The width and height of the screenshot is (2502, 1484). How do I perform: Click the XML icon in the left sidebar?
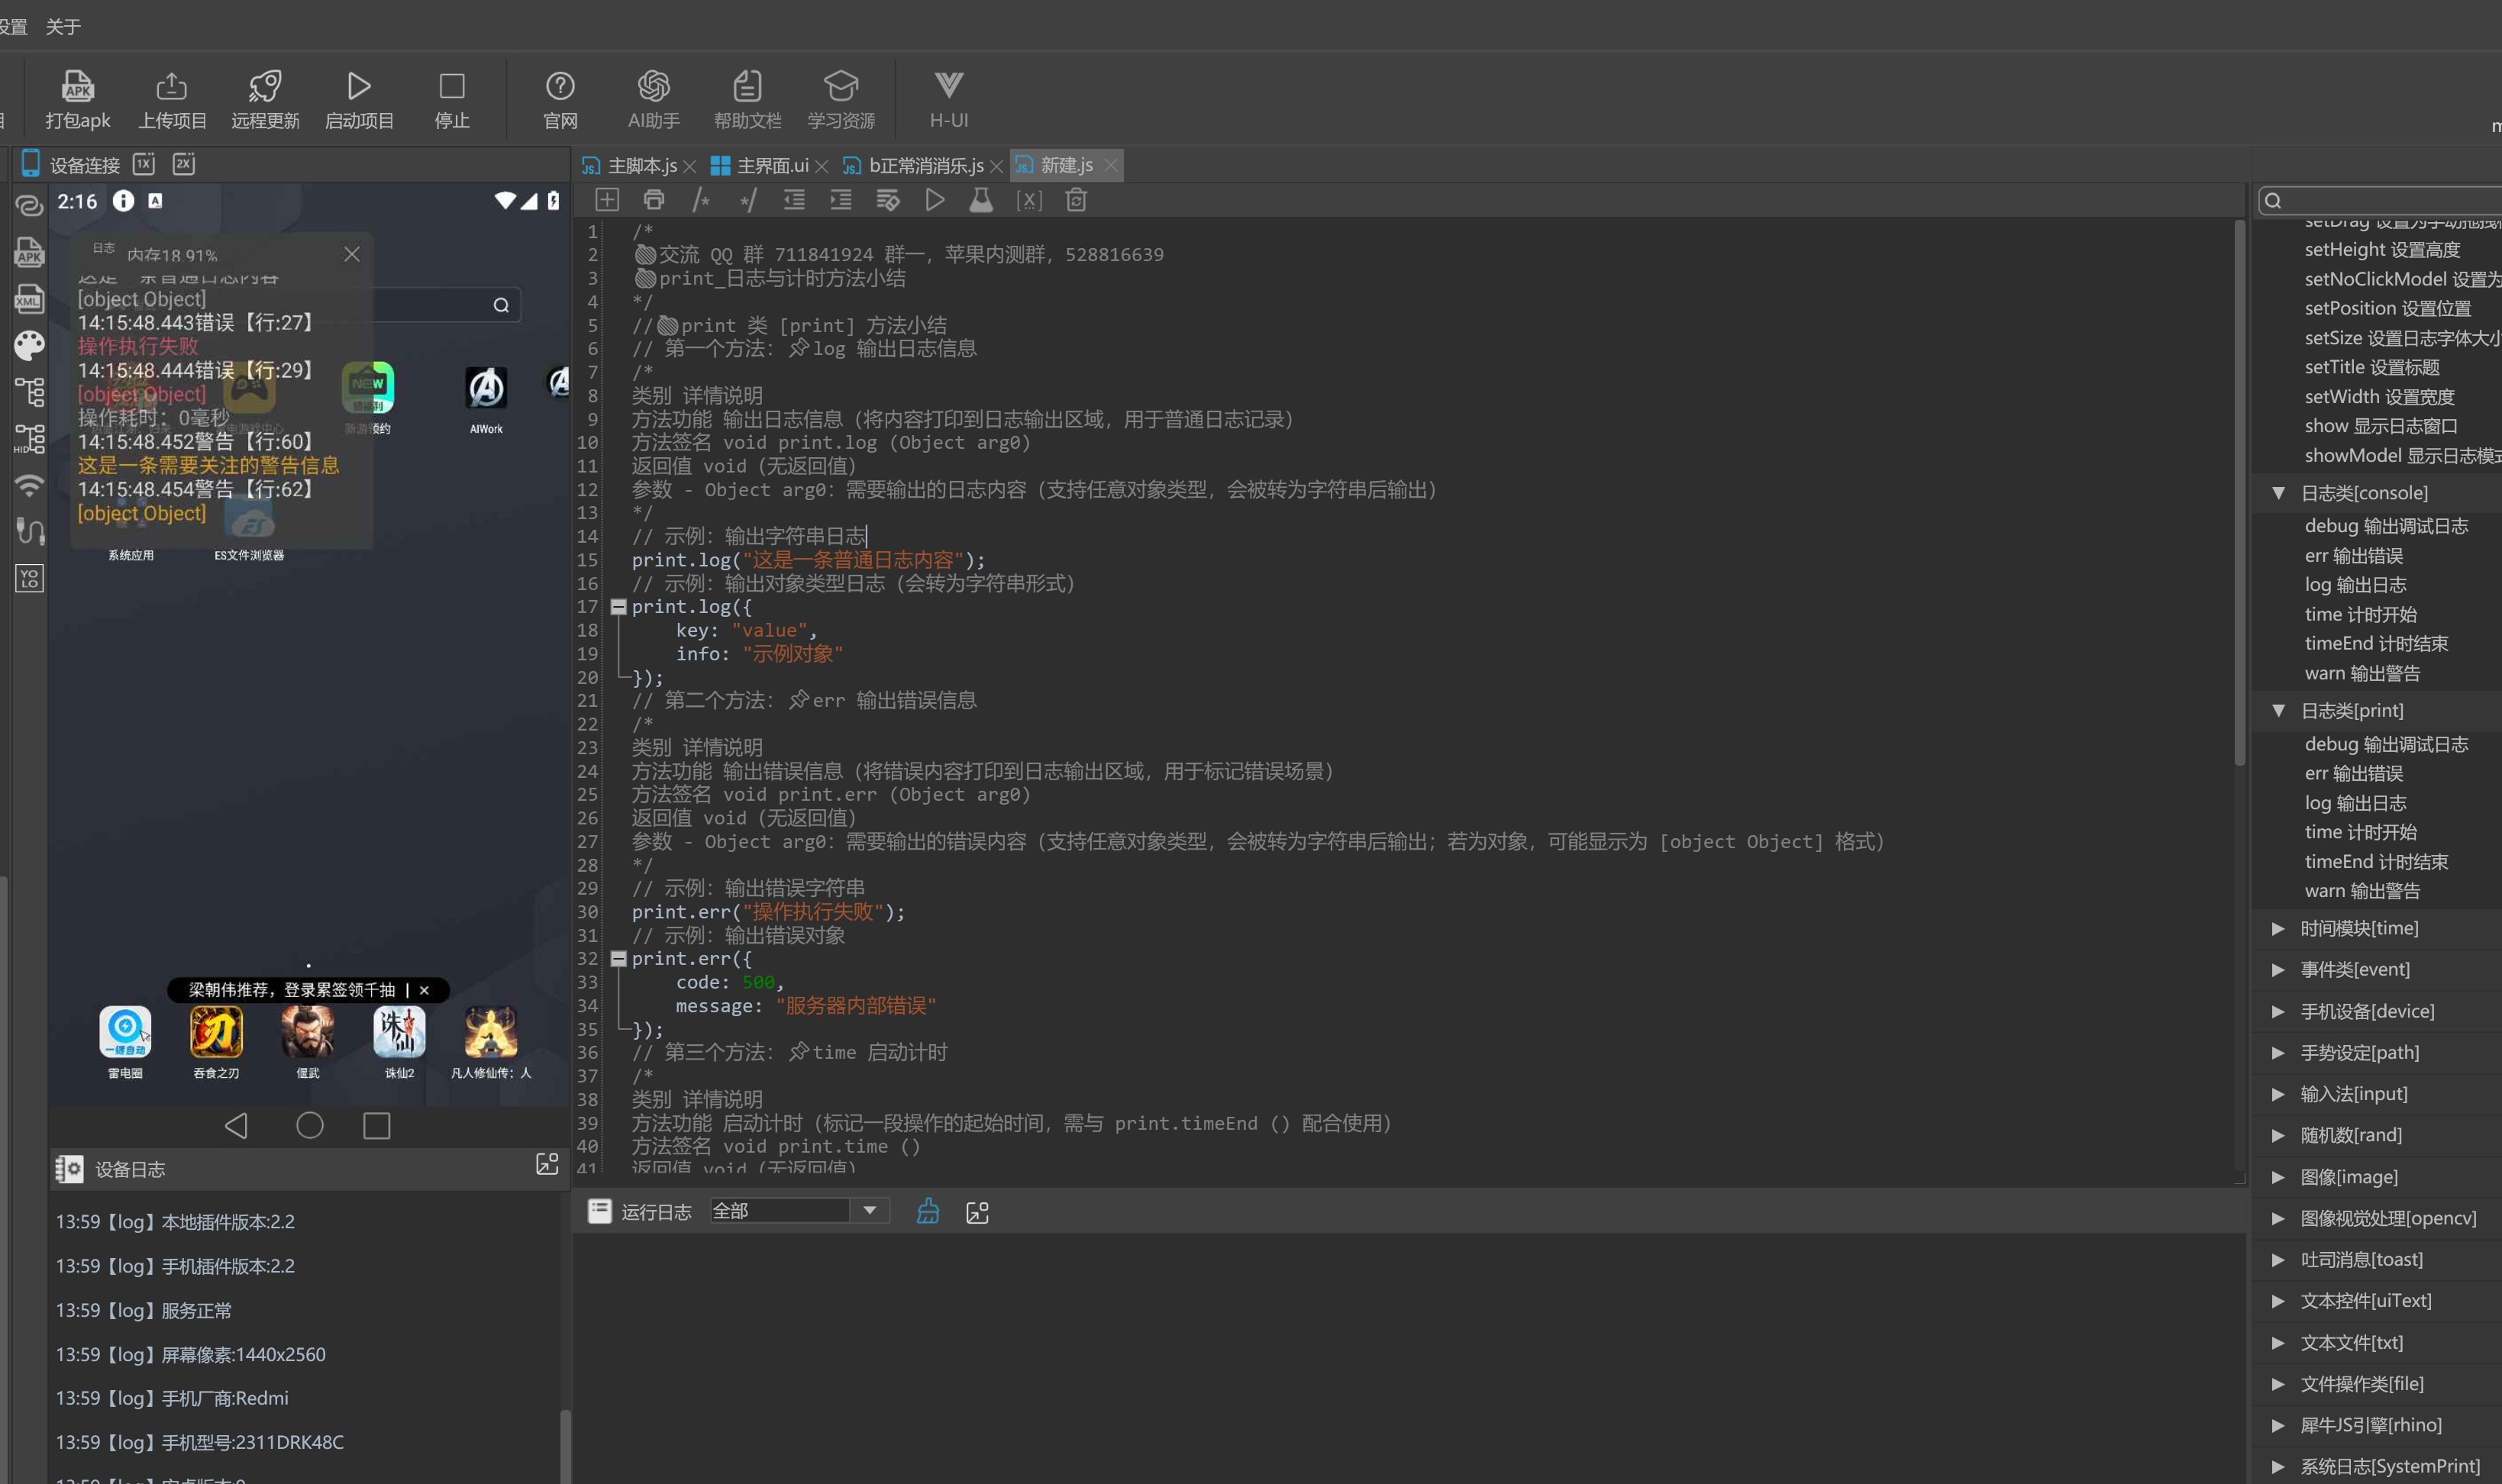(29, 299)
